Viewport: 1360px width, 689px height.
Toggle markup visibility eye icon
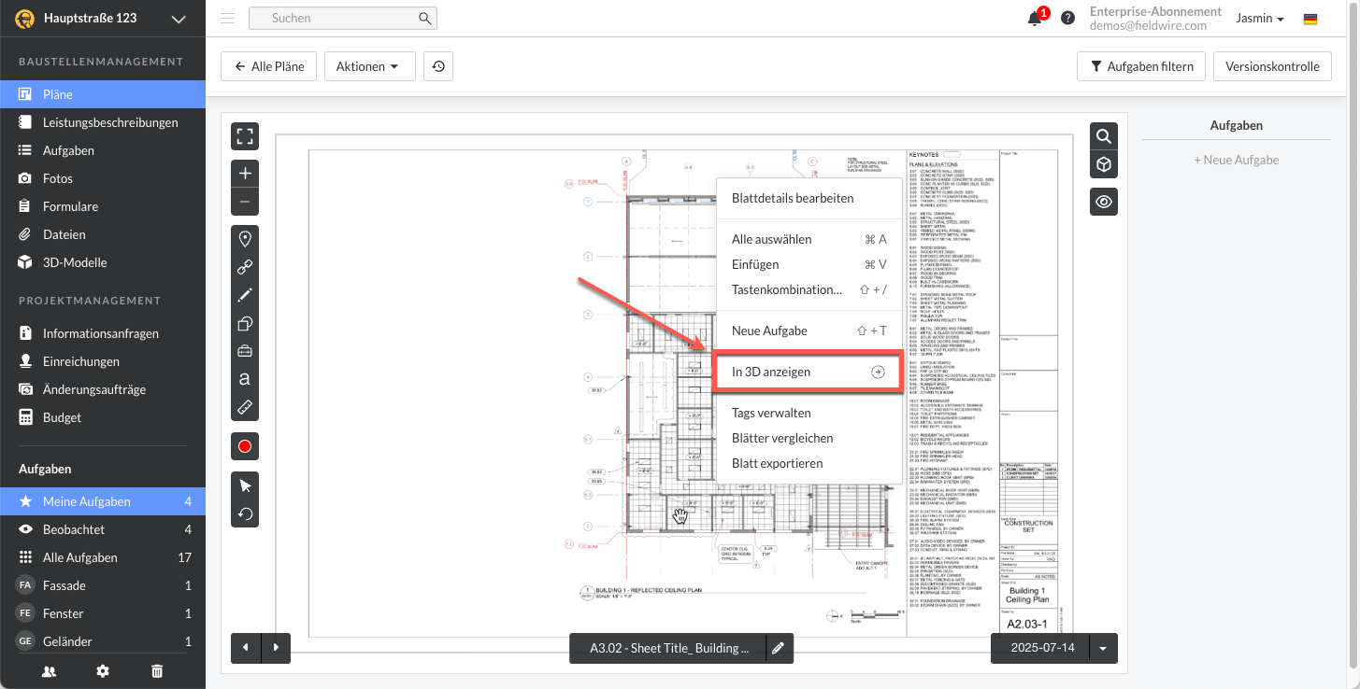click(1104, 202)
